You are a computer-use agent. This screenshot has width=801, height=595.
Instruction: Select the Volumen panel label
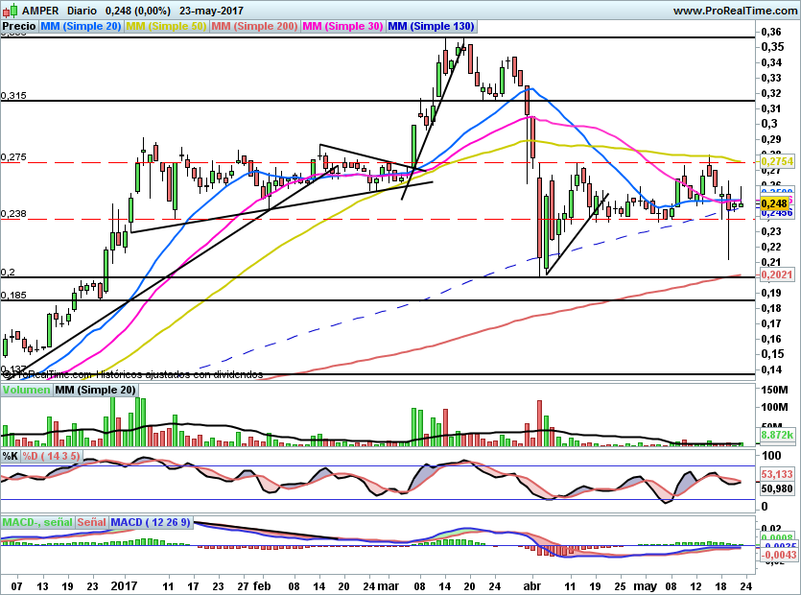26,391
